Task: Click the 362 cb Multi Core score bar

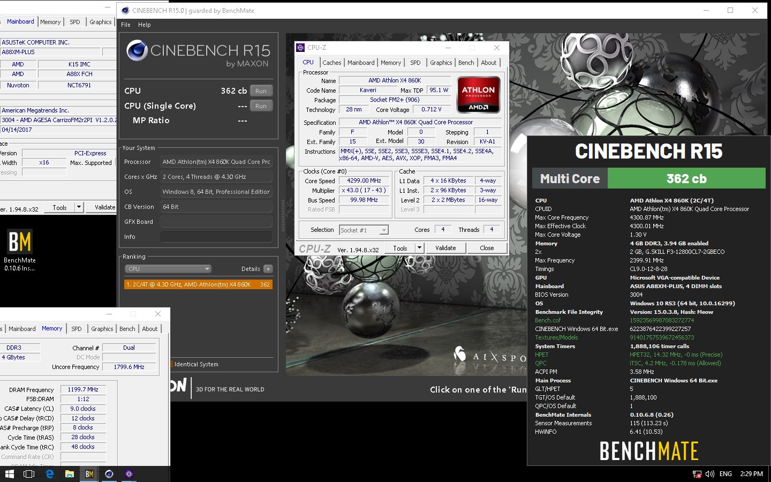Action: pos(686,178)
